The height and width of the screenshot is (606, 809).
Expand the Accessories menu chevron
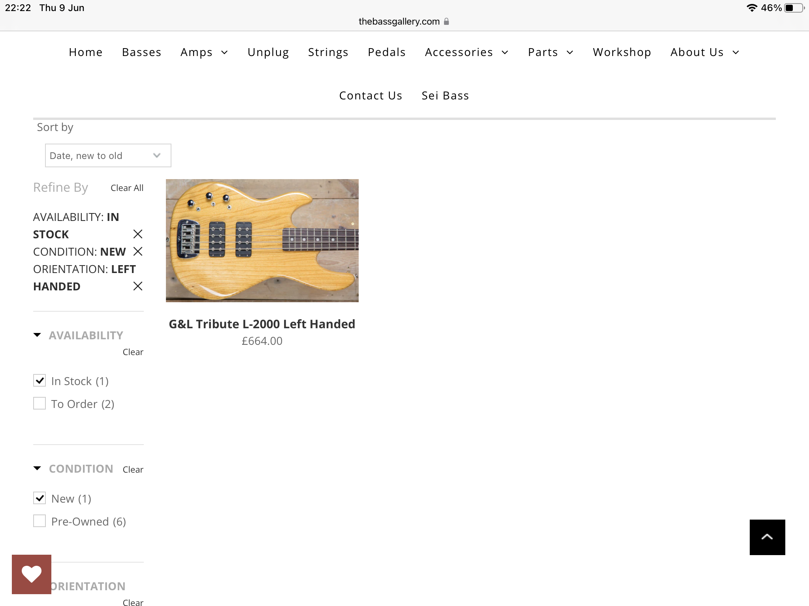point(505,52)
